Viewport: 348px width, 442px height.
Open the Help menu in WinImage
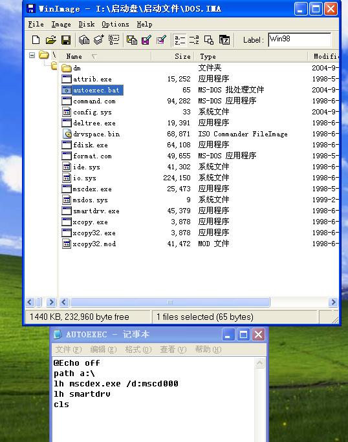click(x=144, y=25)
